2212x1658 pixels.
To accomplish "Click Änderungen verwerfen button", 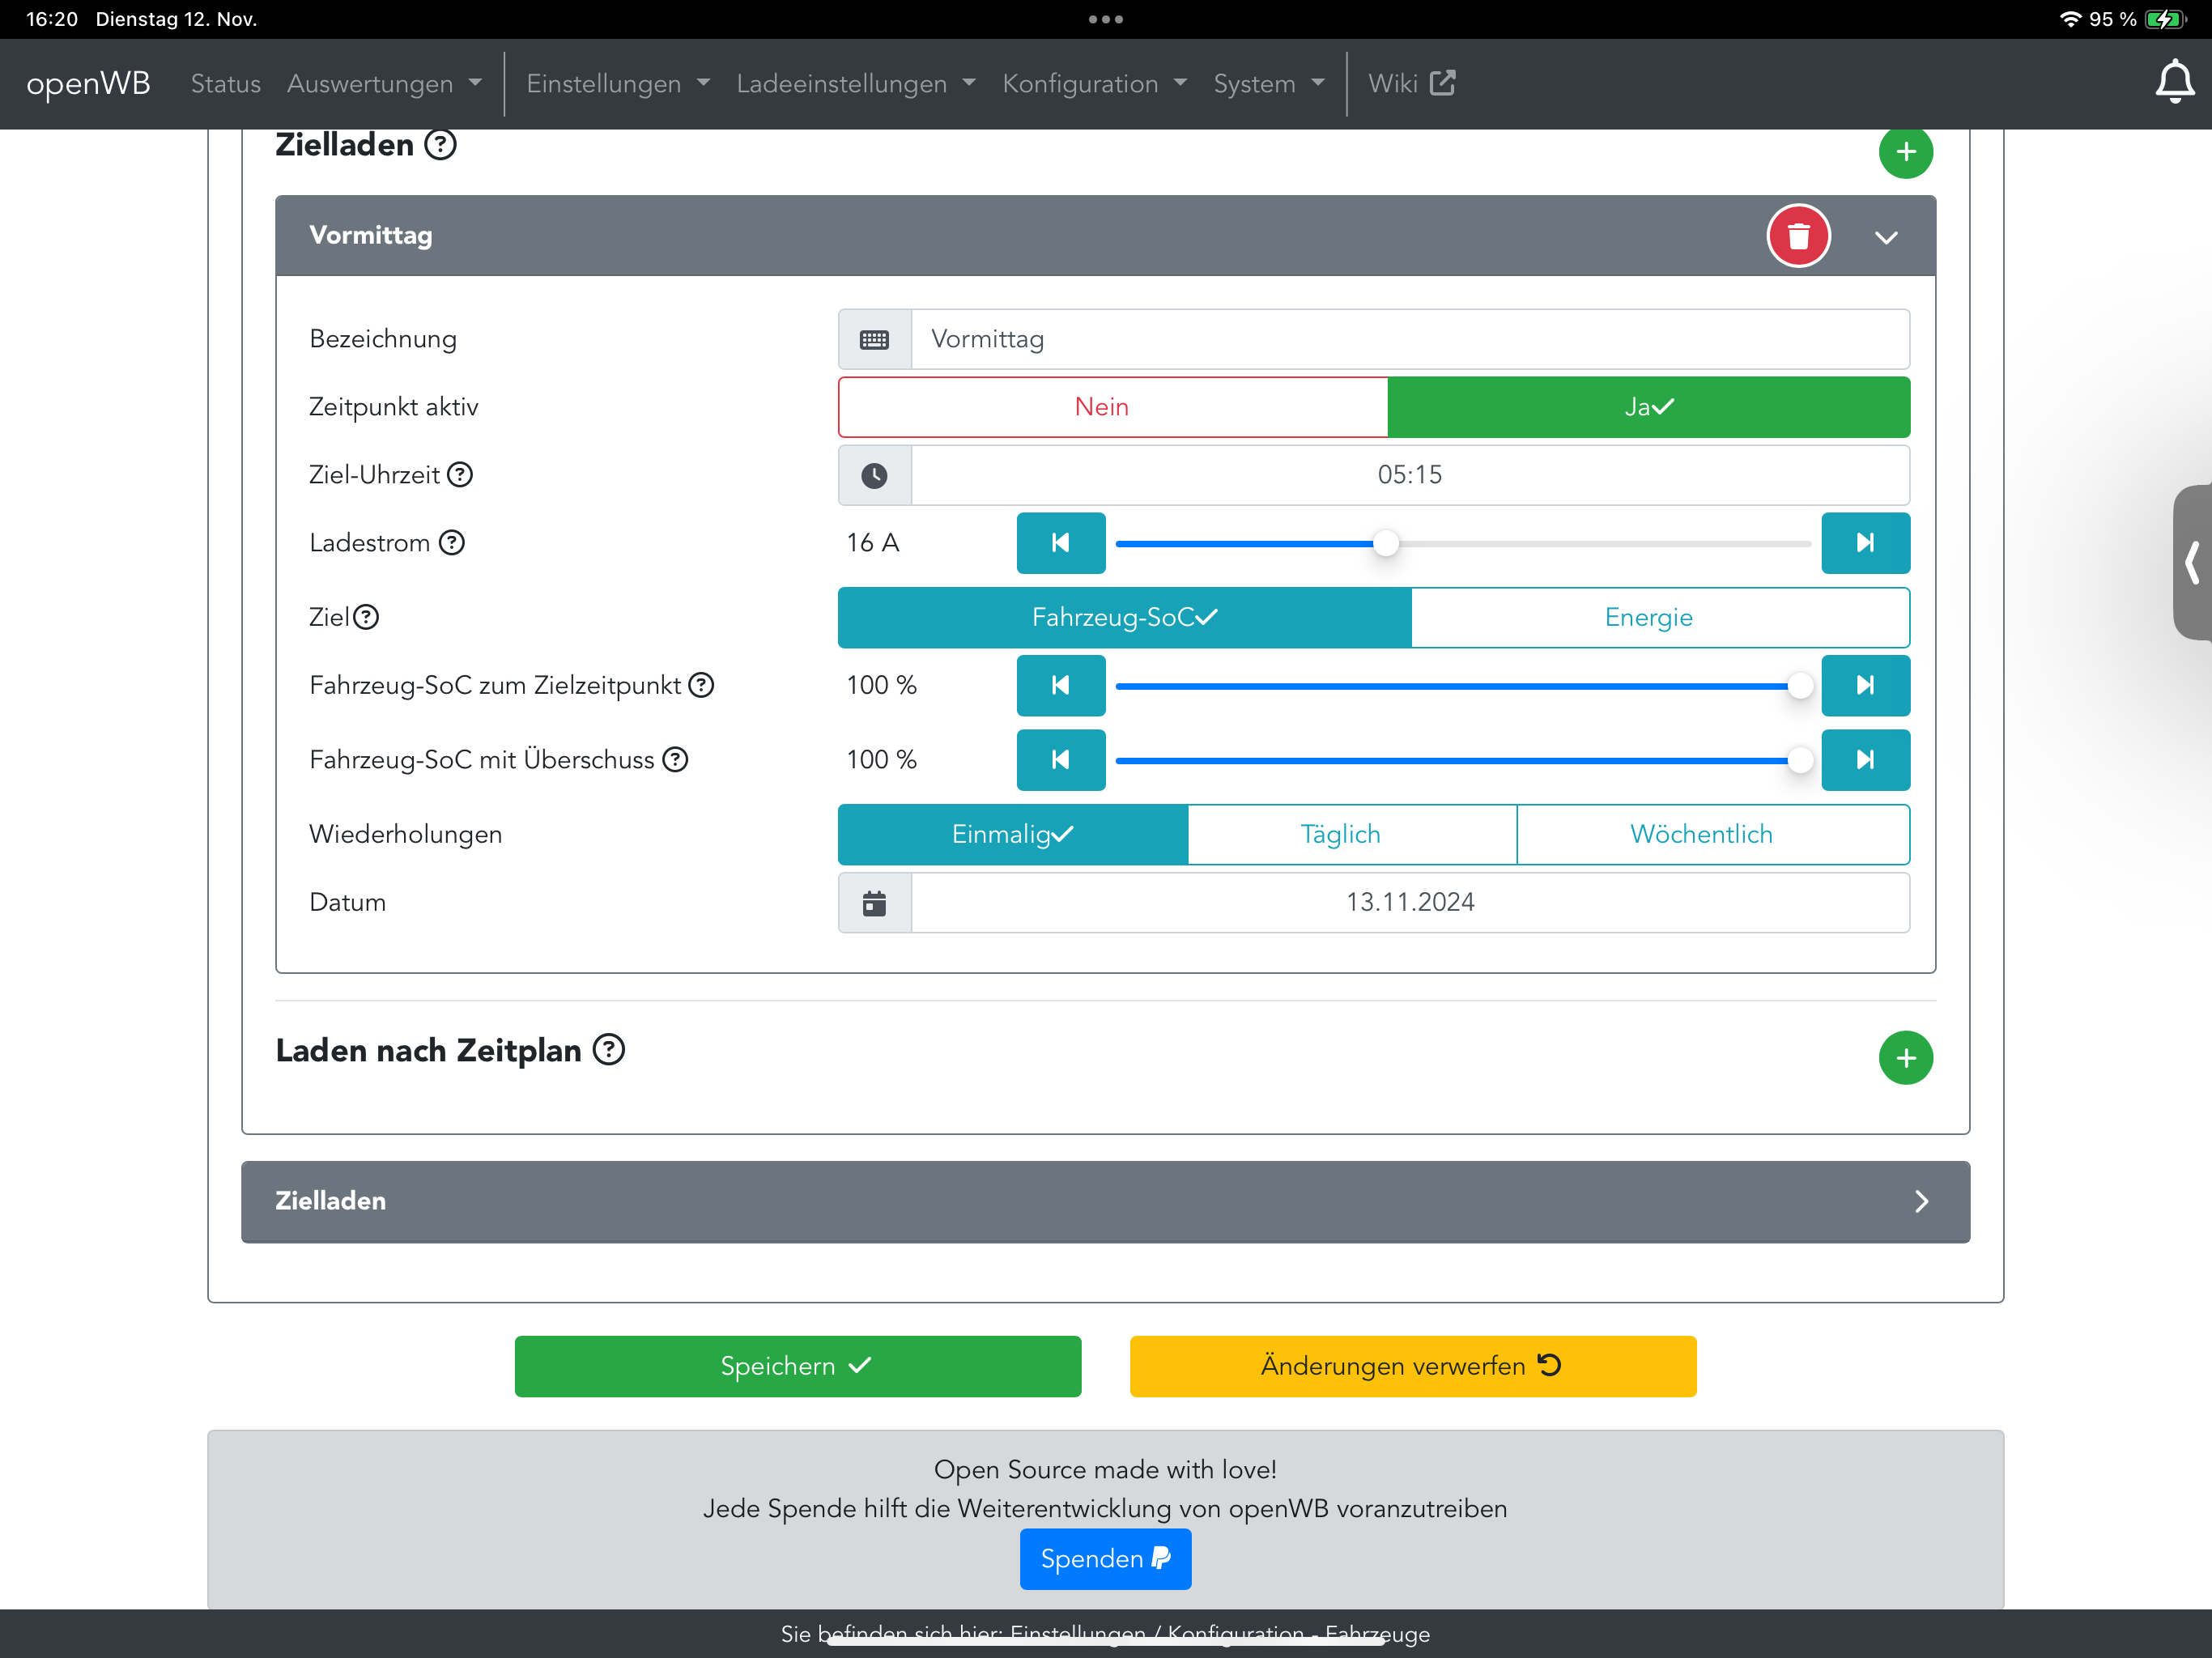I will (x=1412, y=1366).
